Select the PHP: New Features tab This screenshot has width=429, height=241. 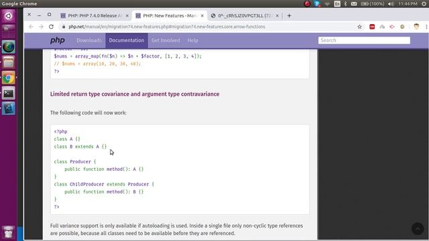170,16
